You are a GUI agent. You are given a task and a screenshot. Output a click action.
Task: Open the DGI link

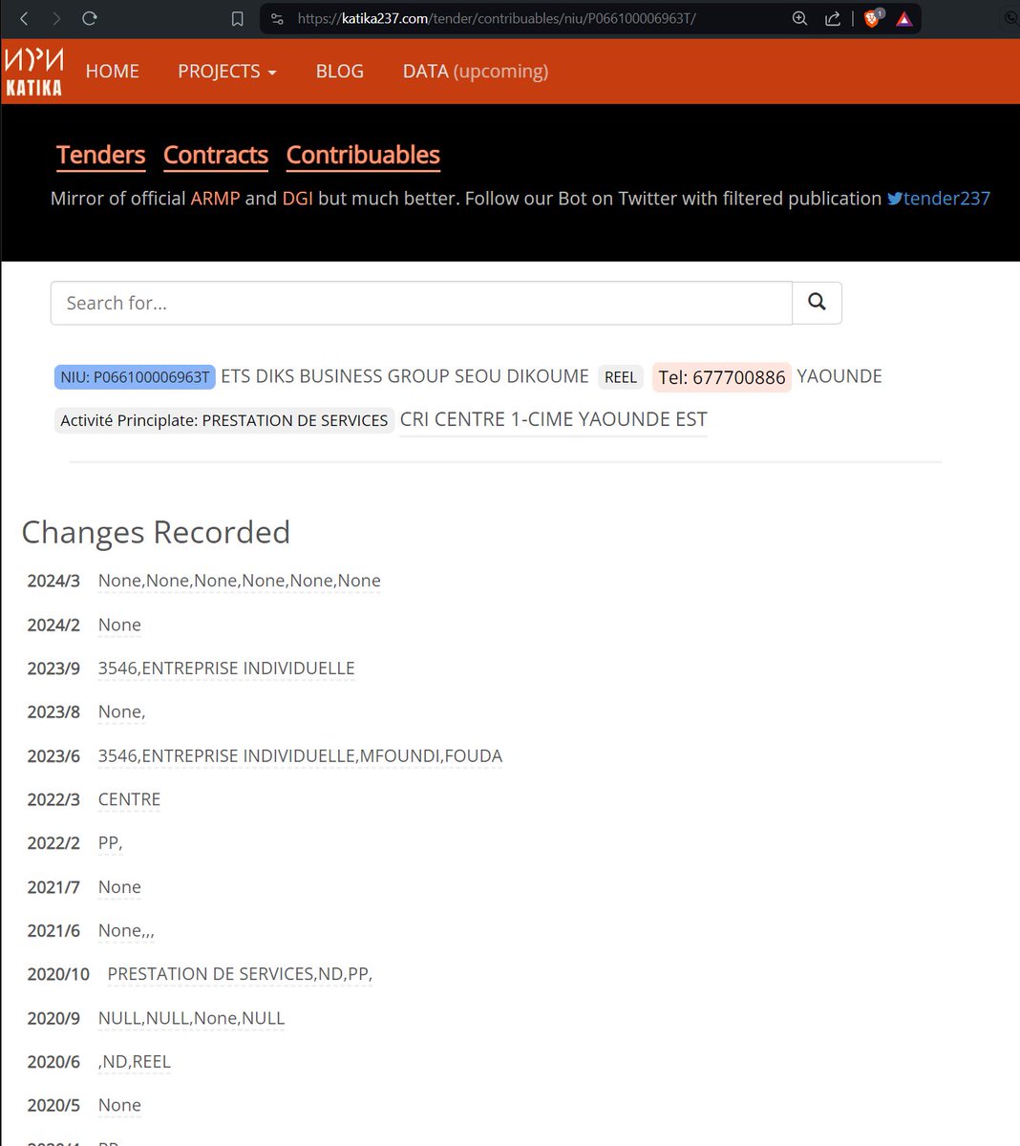[297, 198]
